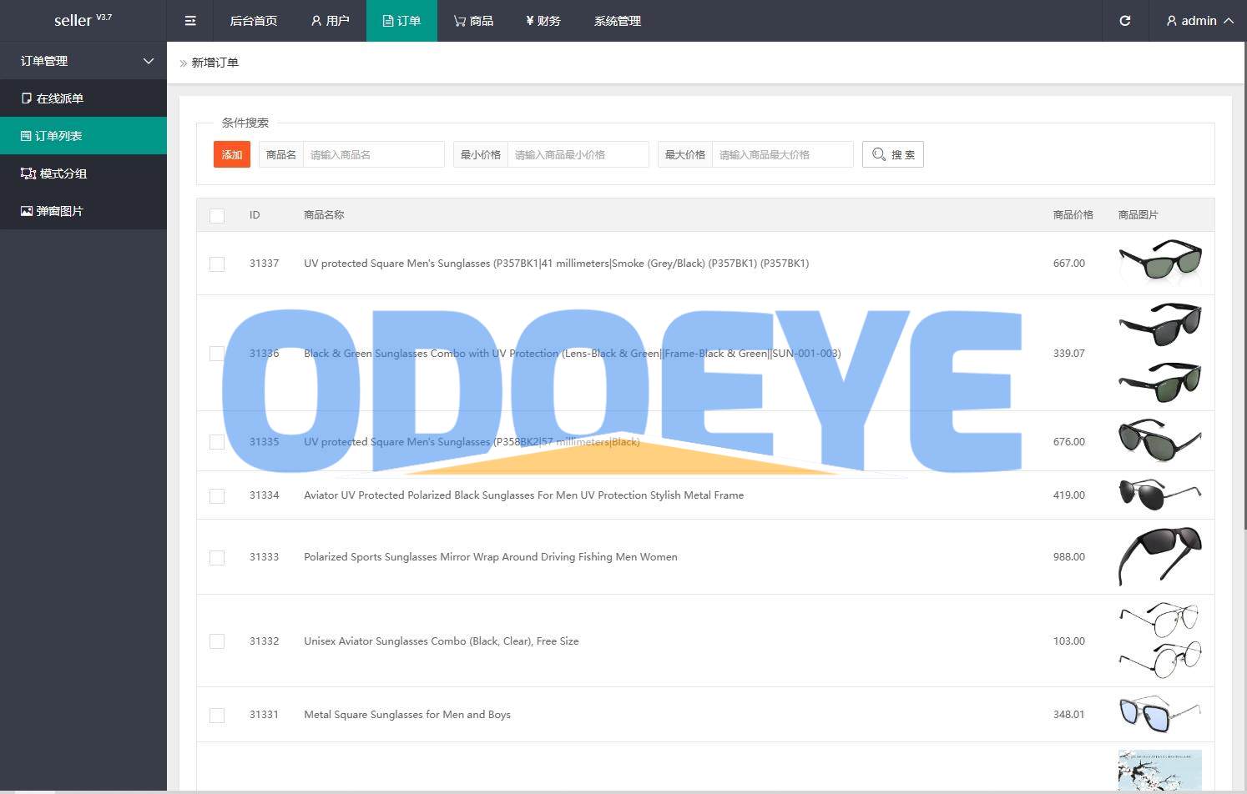
Task: Check the box for product 31337
Action: point(217,264)
